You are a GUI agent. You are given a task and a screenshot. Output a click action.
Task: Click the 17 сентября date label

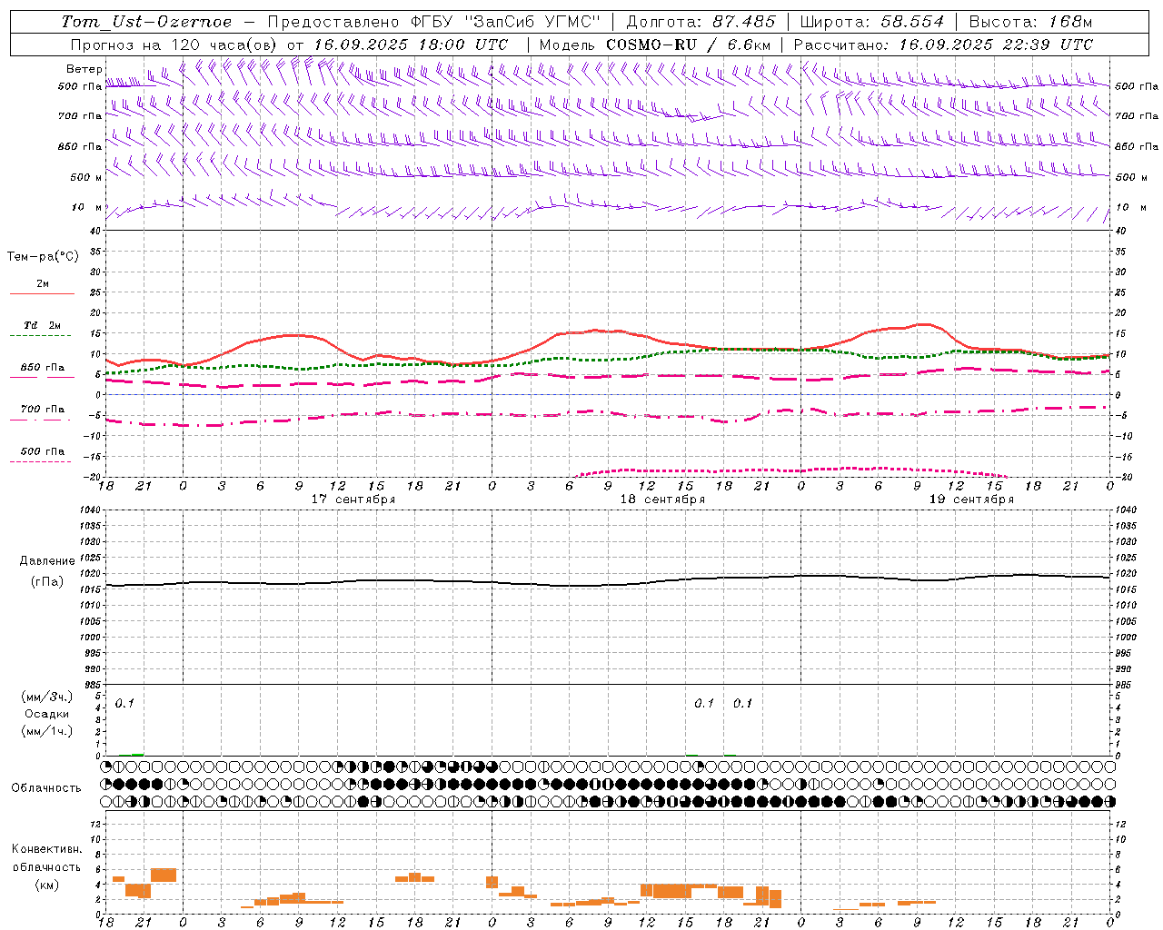tap(353, 500)
